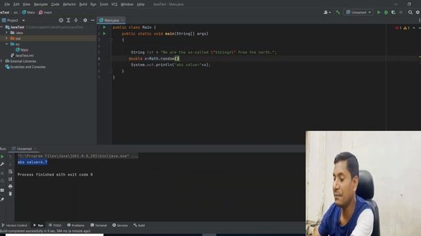Expand all icon in Project panel header
Viewport: 421px width, 236px height.
pos(68,20)
